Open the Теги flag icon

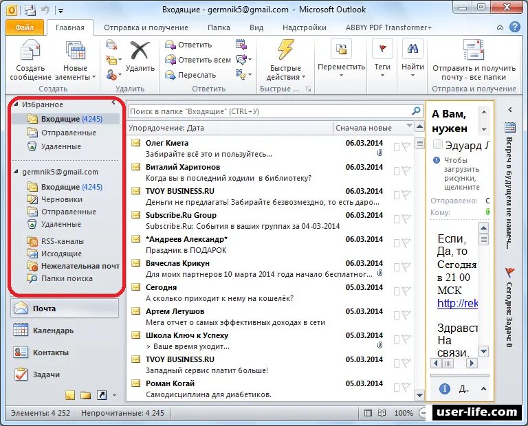(x=382, y=49)
